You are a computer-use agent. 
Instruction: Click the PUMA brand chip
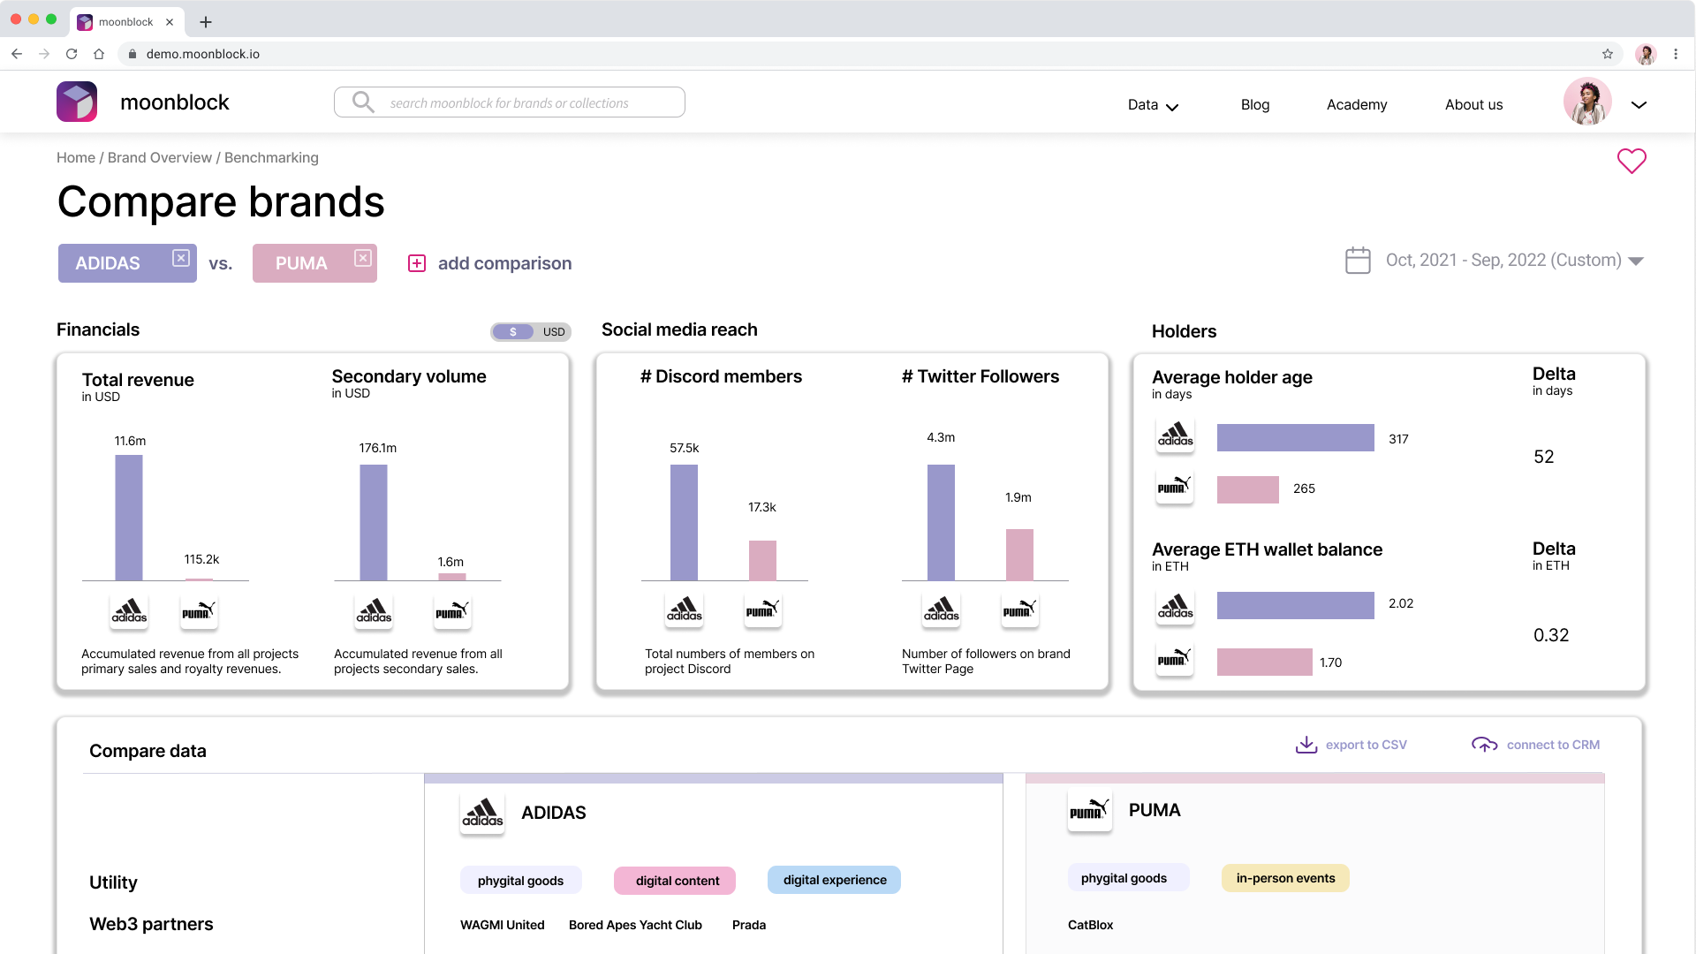tap(314, 263)
